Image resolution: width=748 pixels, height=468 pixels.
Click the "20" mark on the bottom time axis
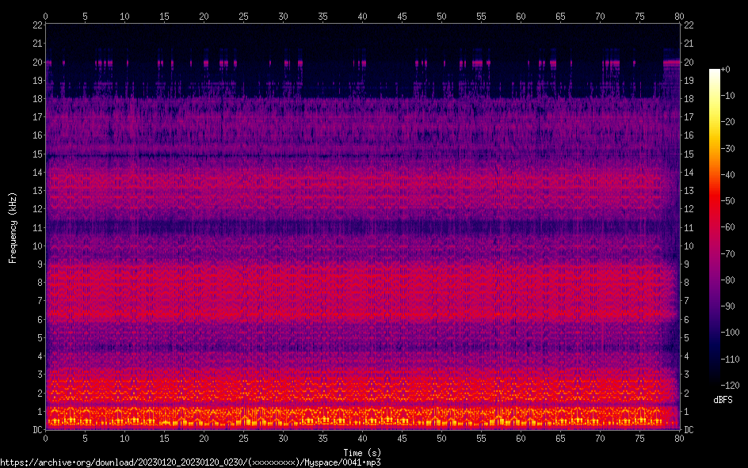(x=204, y=438)
